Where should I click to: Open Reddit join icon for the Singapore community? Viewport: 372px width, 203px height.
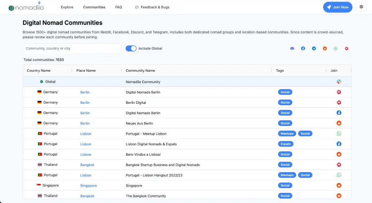339,185
